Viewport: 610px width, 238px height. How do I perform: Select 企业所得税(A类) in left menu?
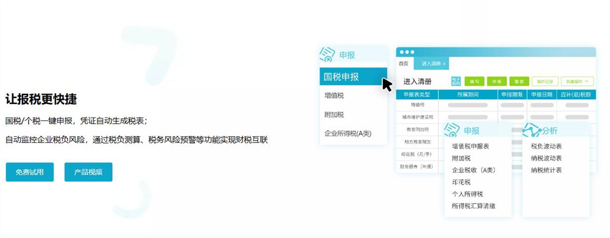click(x=348, y=133)
